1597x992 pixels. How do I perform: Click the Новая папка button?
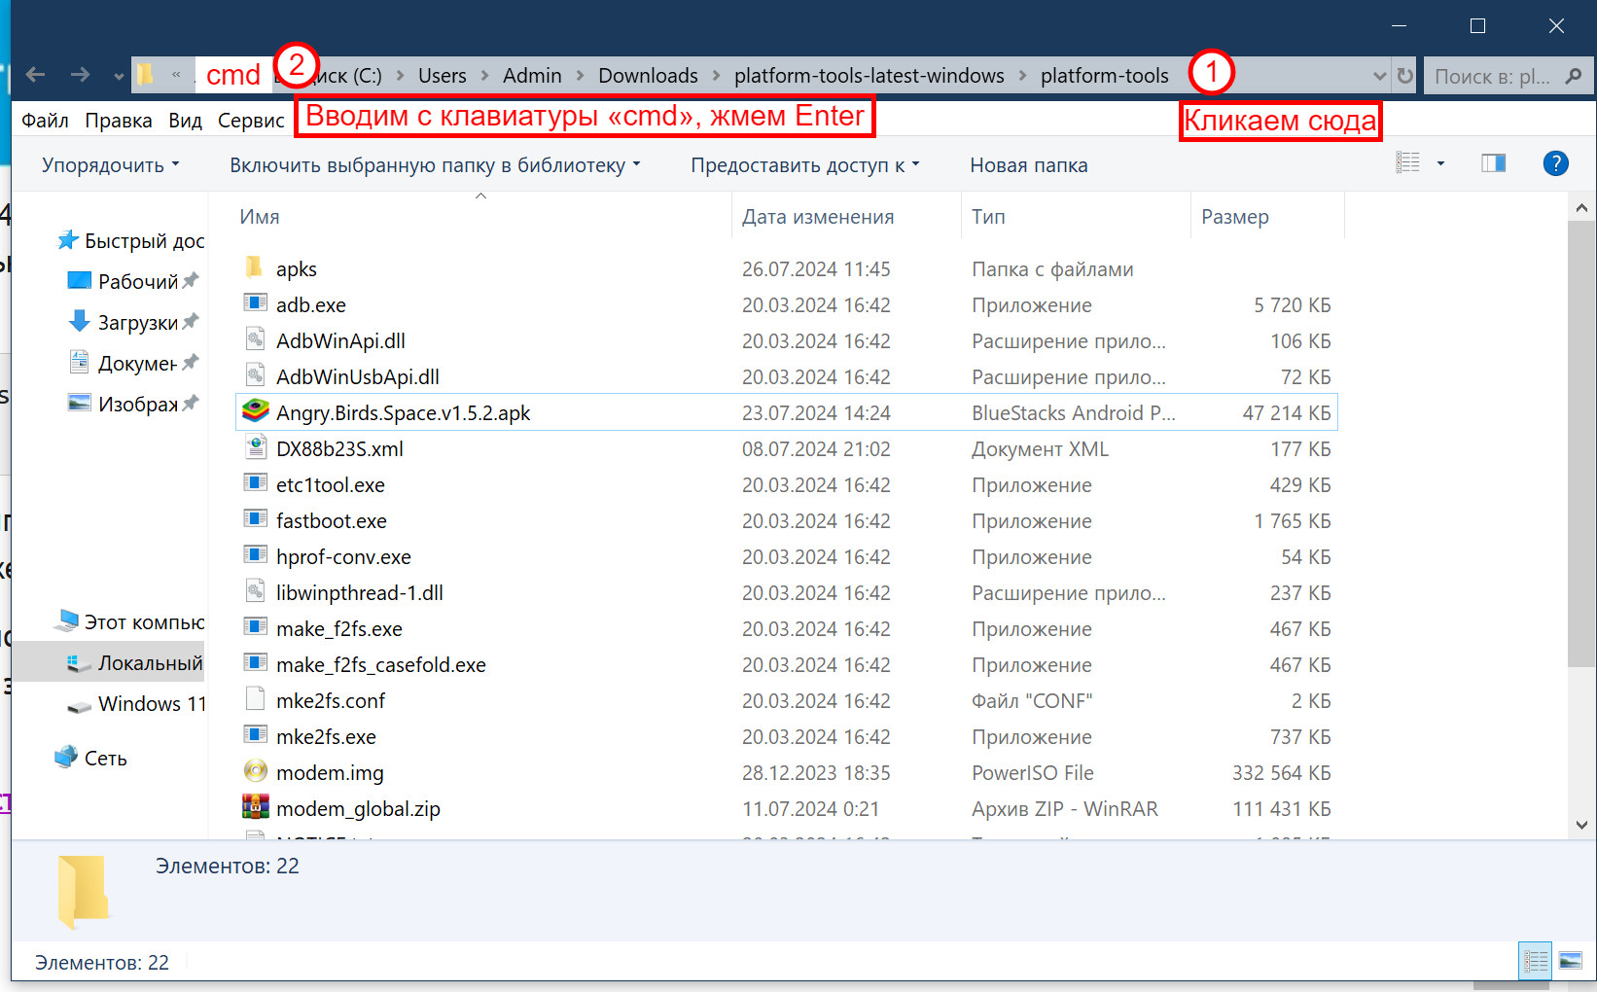(x=1028, y=165)
